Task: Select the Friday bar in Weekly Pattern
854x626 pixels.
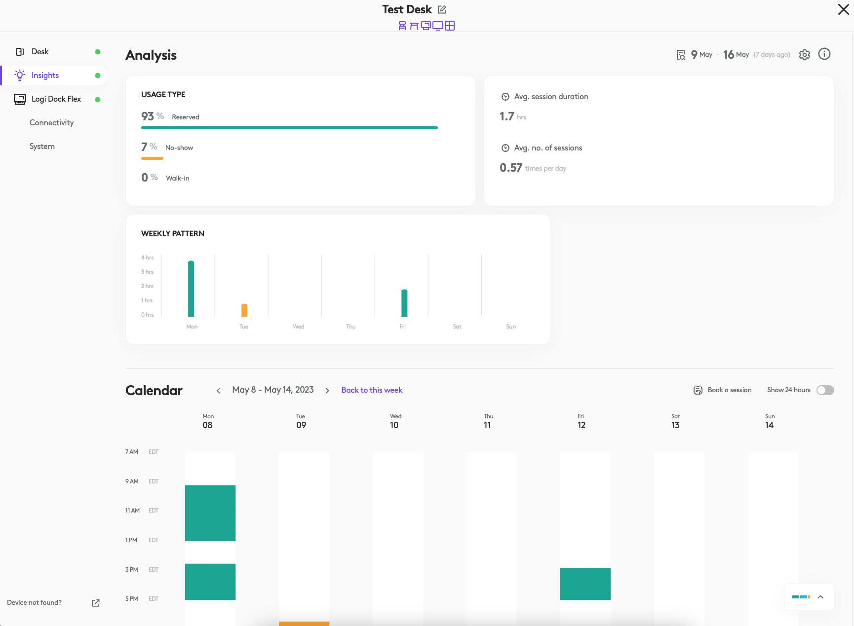Action: (x=404, y=303)
